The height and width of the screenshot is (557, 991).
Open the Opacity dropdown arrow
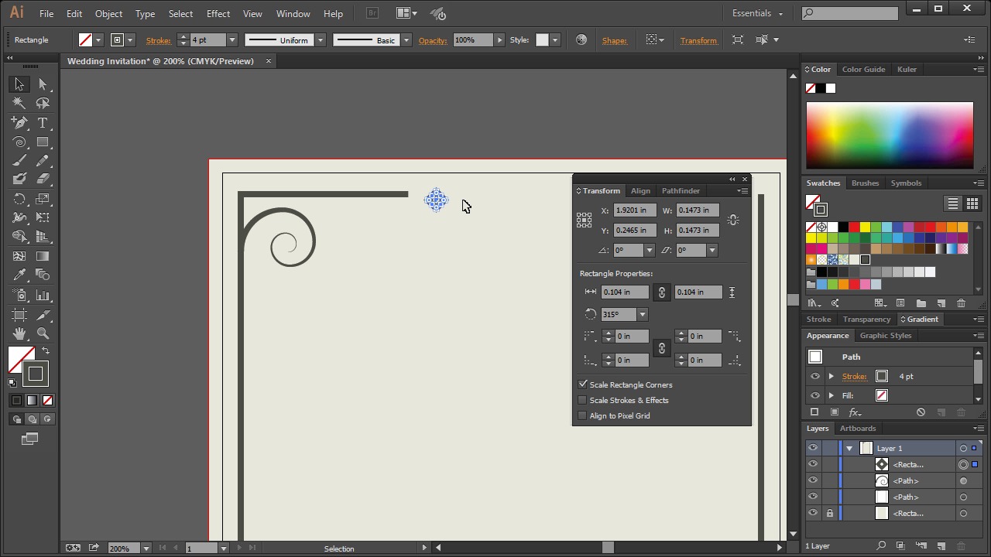point(499,40)
